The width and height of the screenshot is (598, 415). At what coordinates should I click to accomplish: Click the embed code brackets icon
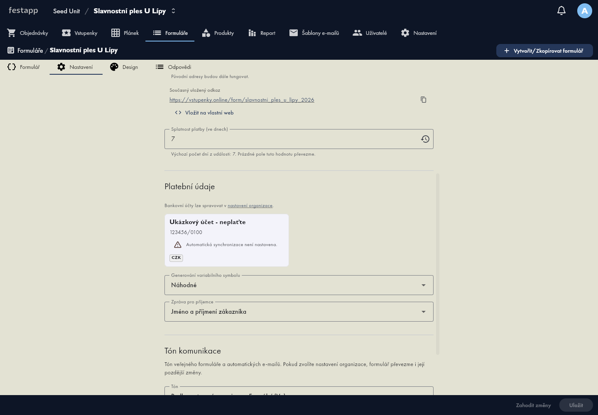tap(178, 112)
